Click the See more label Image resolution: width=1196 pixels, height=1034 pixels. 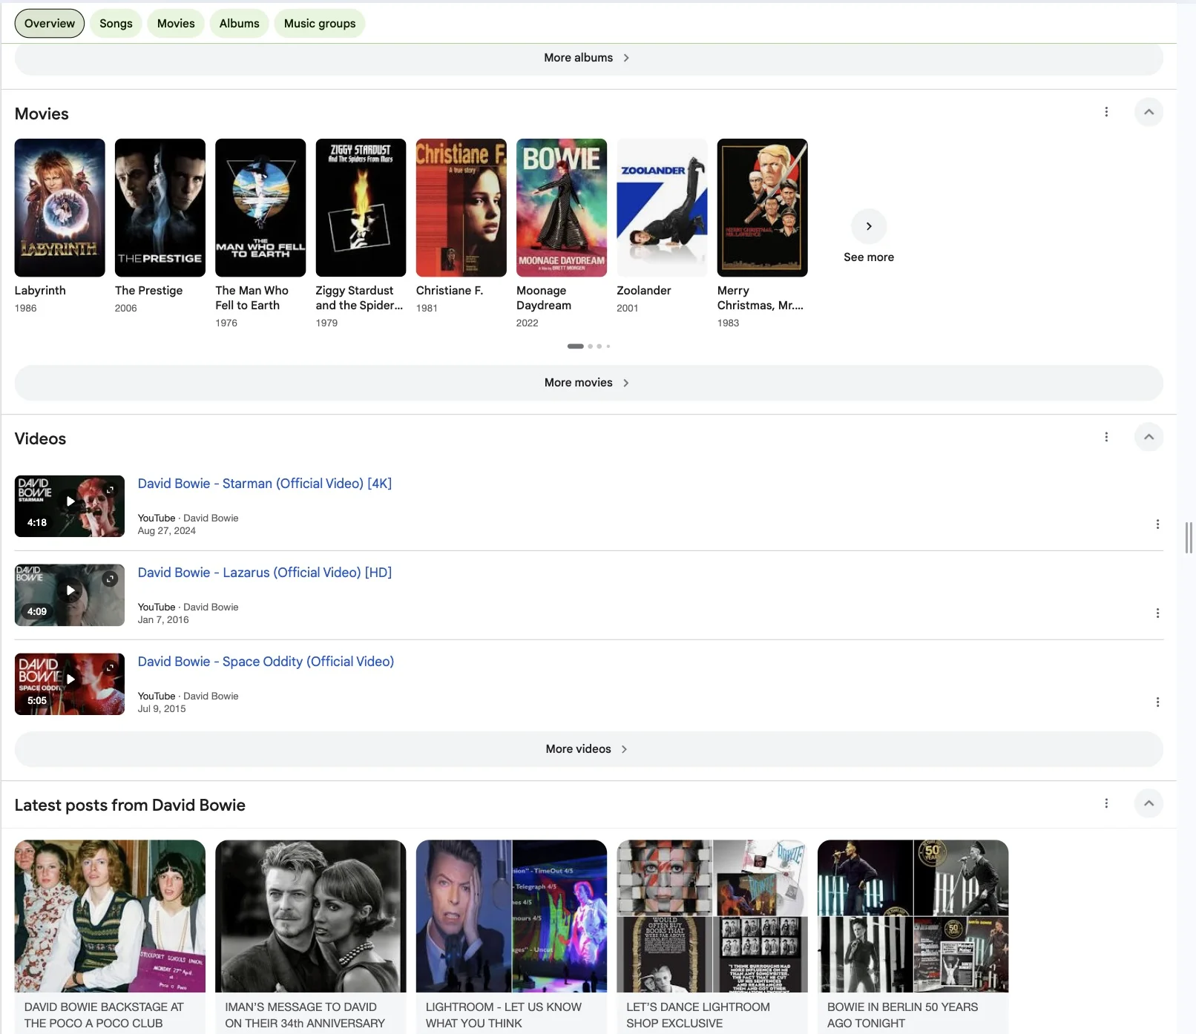(869, 257)
